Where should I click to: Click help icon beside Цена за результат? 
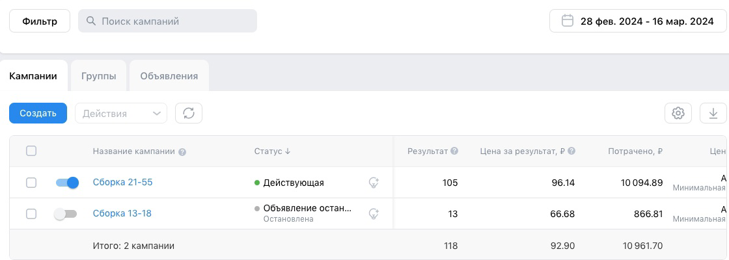571,151
